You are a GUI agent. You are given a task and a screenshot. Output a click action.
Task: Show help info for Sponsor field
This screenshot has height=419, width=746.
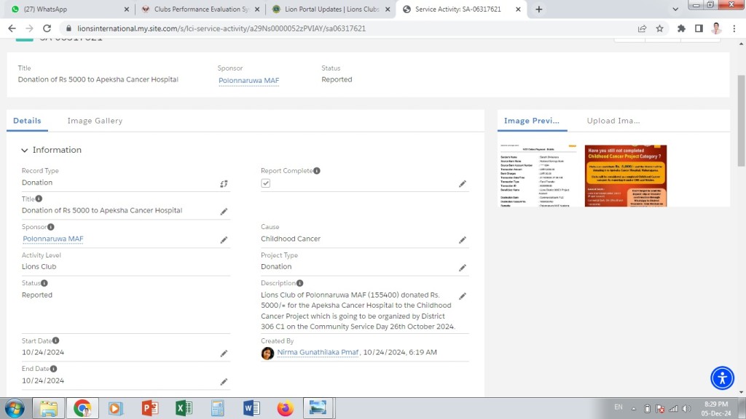50,227
